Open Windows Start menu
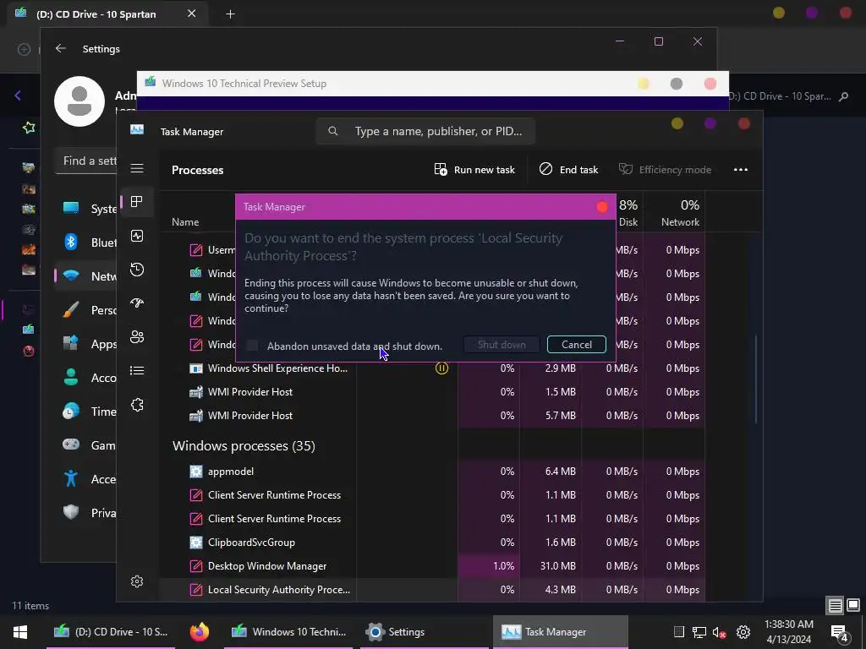This screenshot has height=649, width=866. tap(20, 632)
